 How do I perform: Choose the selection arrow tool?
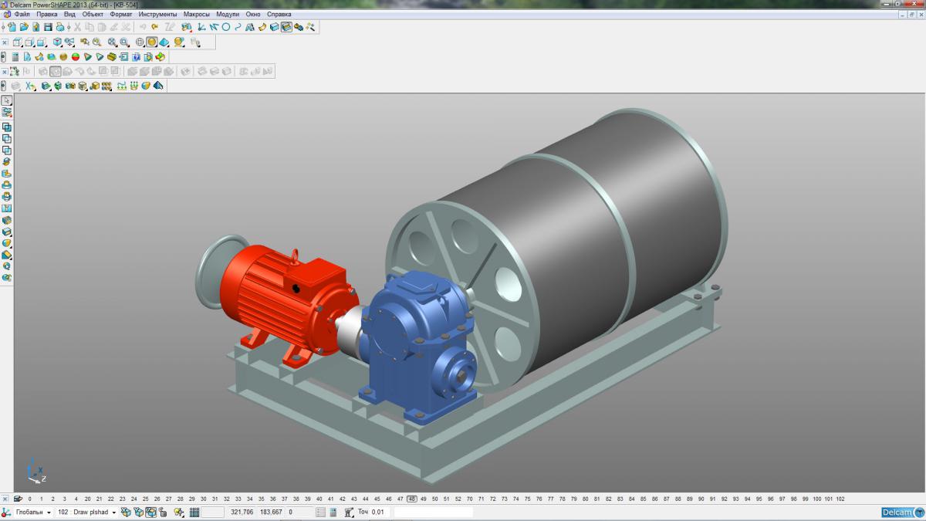coord(7,100)
